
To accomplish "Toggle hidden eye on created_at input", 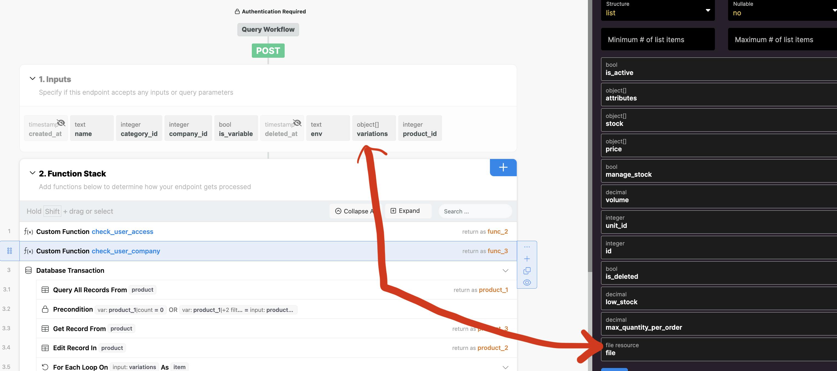I will coord(61,123).
